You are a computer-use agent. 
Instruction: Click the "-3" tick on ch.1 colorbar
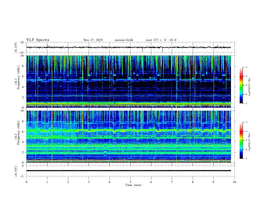point(246,67)
